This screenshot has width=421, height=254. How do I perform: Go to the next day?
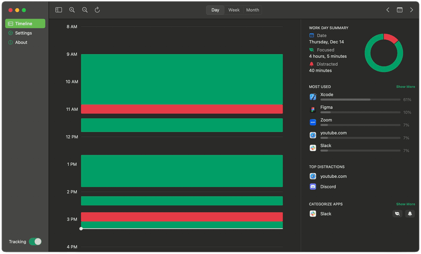[411, 10]
